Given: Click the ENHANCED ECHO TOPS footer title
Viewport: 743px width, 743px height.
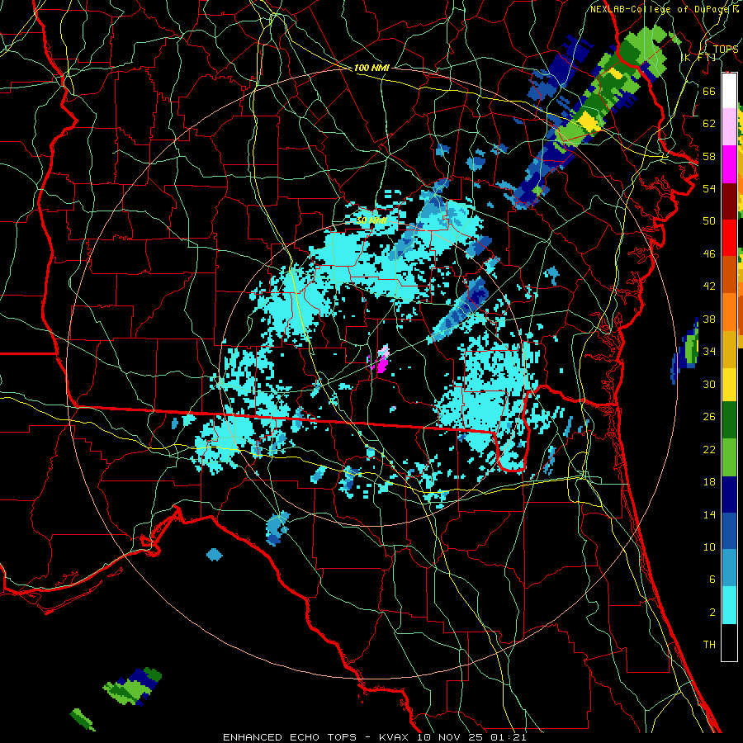Looking at the screenshot, I should point(290,737).
